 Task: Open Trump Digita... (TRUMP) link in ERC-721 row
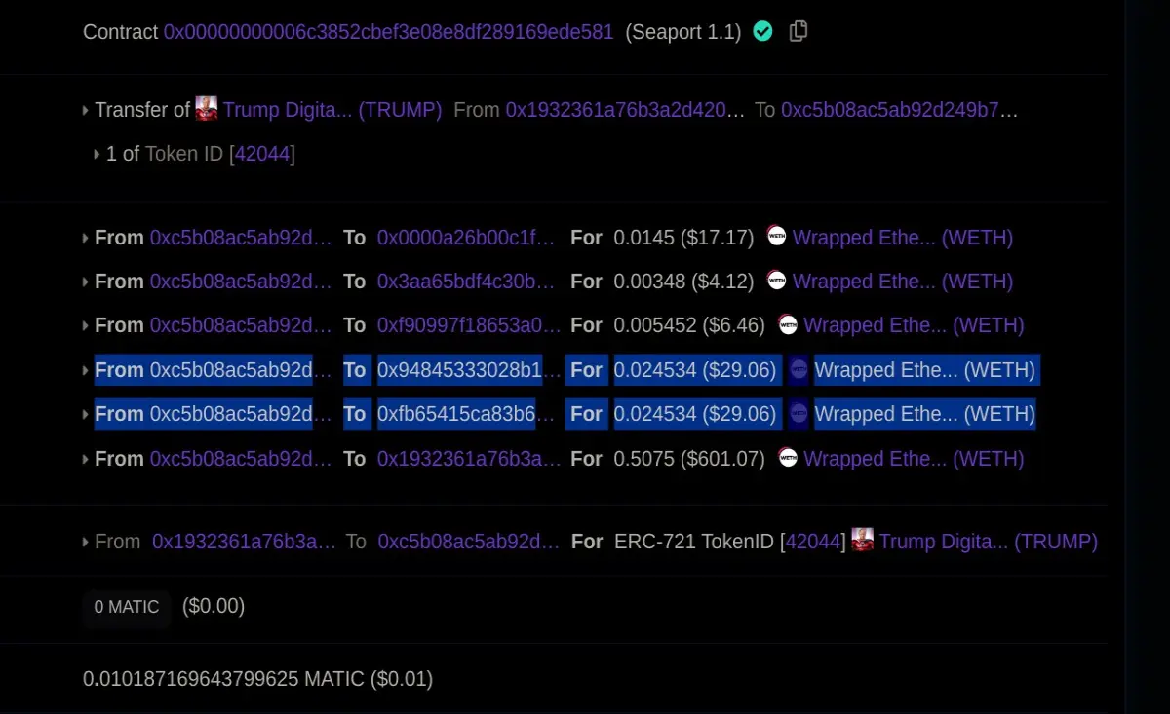coord(989,542)
